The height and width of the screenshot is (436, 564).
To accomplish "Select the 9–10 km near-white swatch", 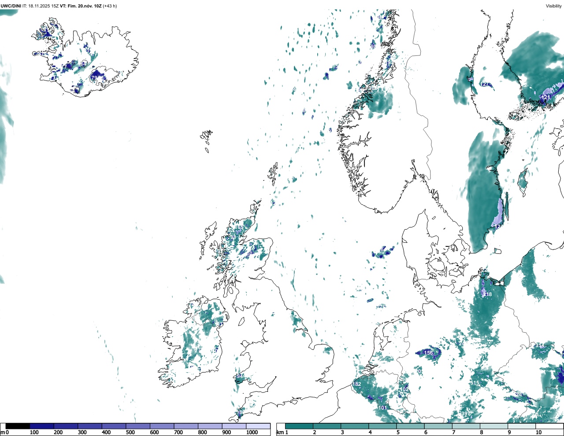I will 522,426.
